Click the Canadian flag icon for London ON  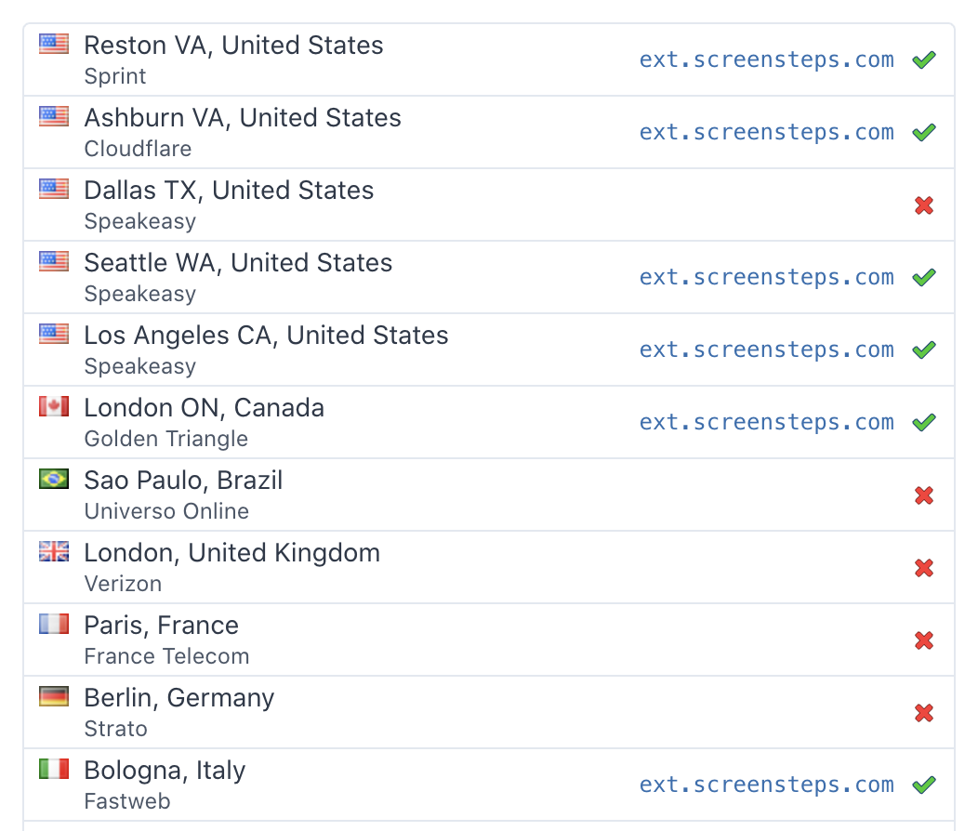[54, 406]
